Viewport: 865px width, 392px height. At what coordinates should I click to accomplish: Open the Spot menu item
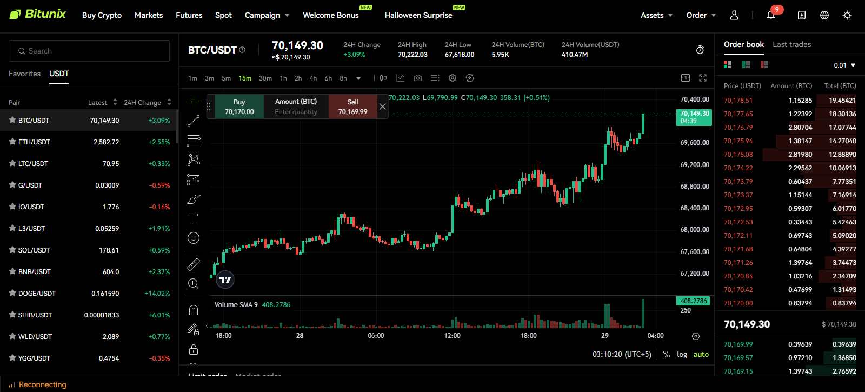[x=223, y=15]
